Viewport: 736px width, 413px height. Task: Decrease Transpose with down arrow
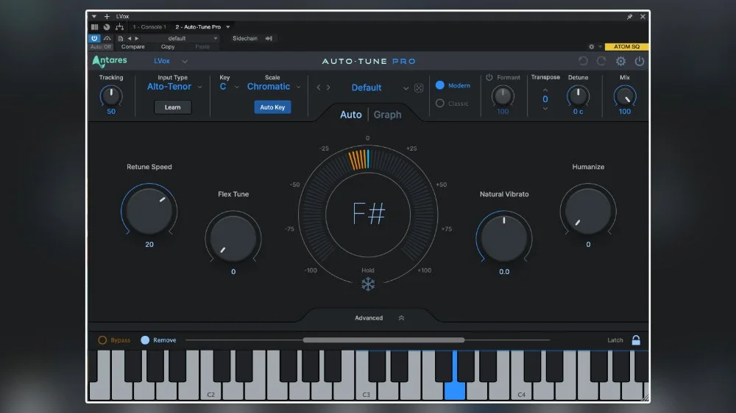545,109
